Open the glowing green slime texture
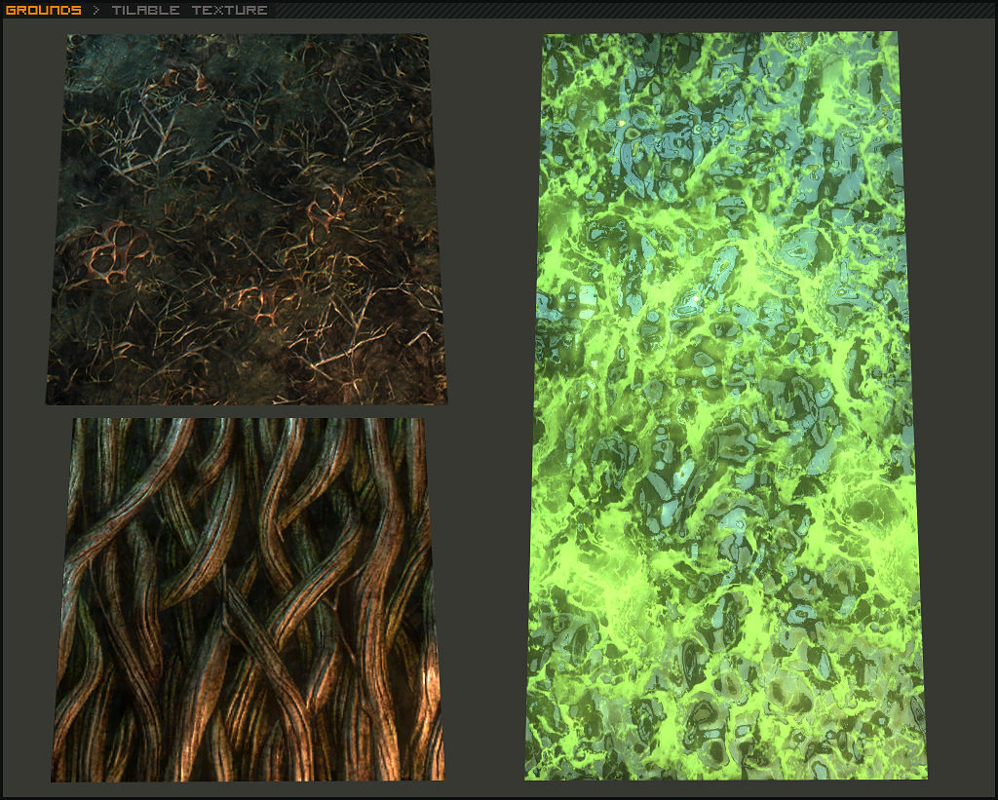998x800 pixels. tap(725, 406)
